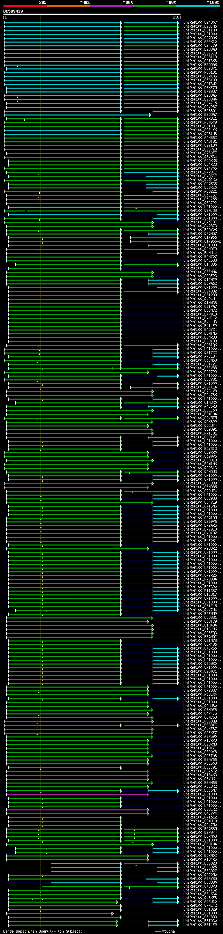Click the green ~80% identity legend bar
This screenshot has width=223, height=934.
[x=155, y=6]
